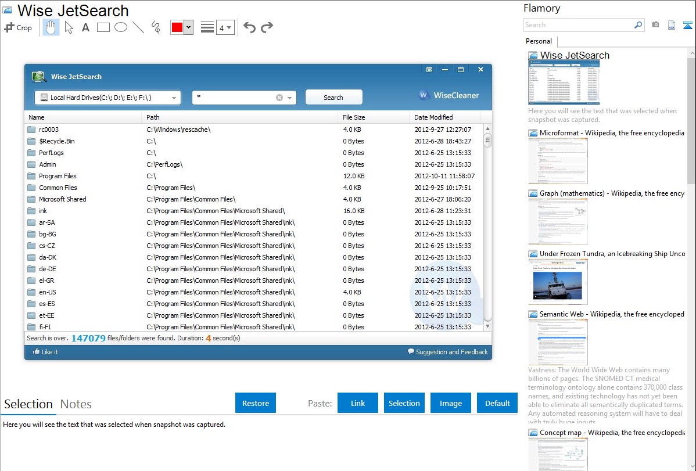This screenshot has width=696, height=471.
Task: Select the Crop tool
Action: [18, 27]
